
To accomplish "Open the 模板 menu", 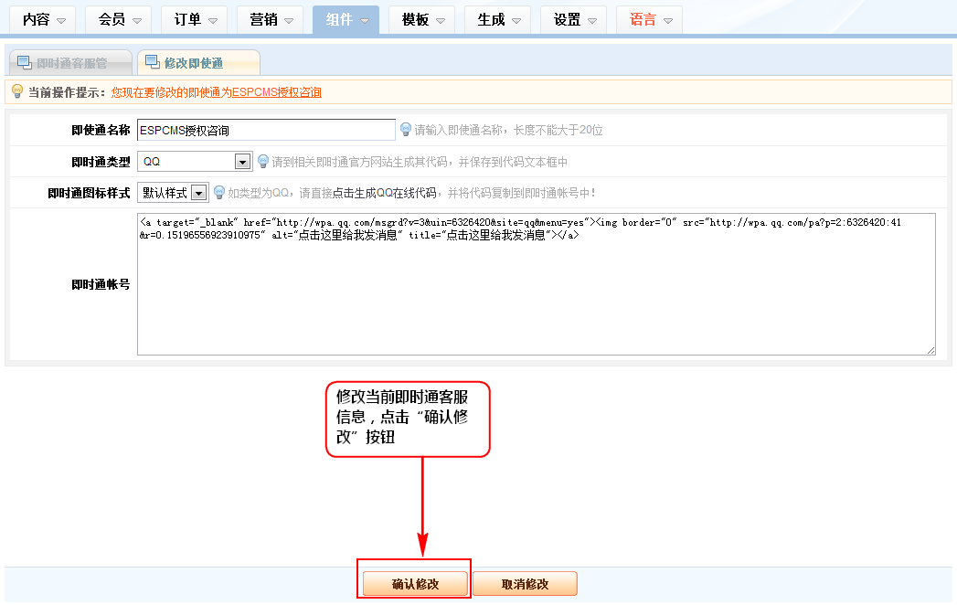I will [425, 19].
